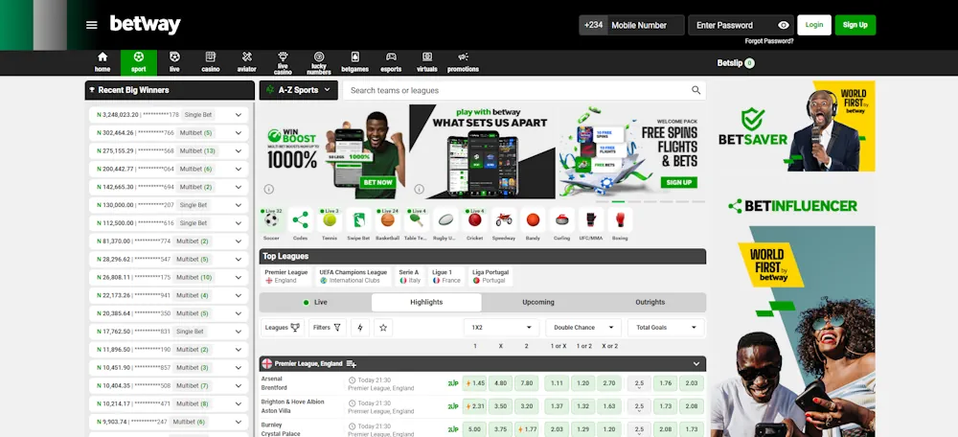Select Premier League England top league
Viewport: 958px width, 437px height.
click(285, 276)
